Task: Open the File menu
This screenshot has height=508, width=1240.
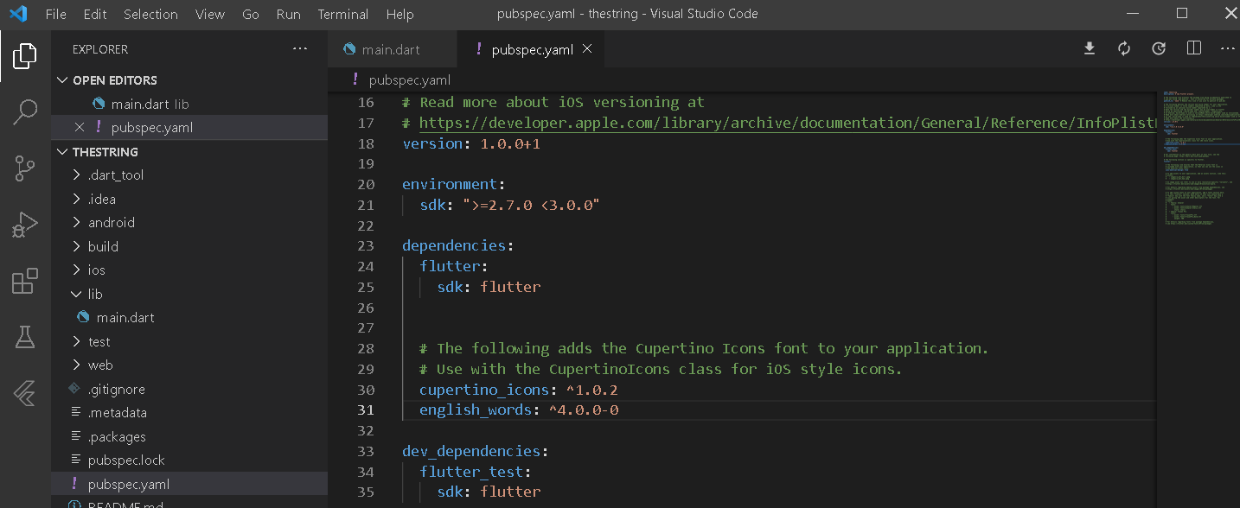Action: tap(55, 15)
